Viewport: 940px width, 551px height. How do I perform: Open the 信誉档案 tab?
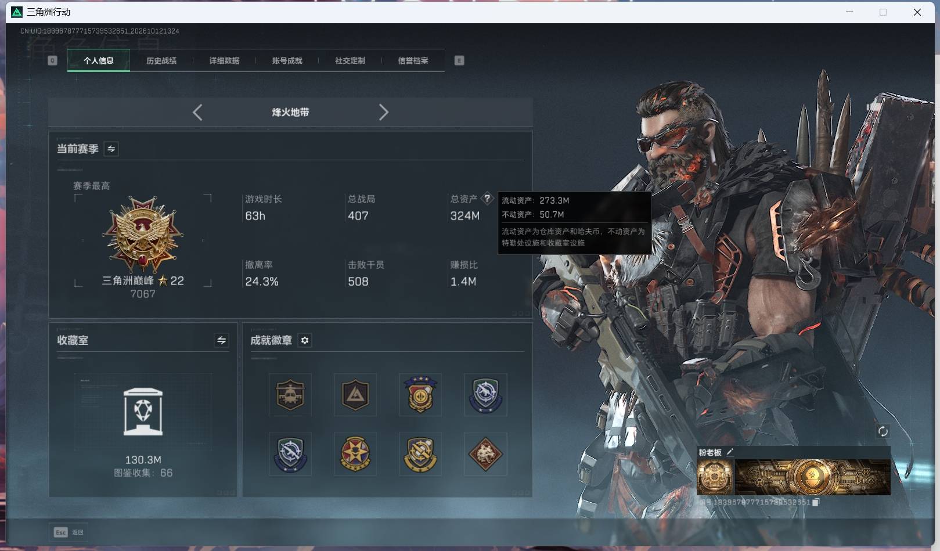[x=413, y=60]
